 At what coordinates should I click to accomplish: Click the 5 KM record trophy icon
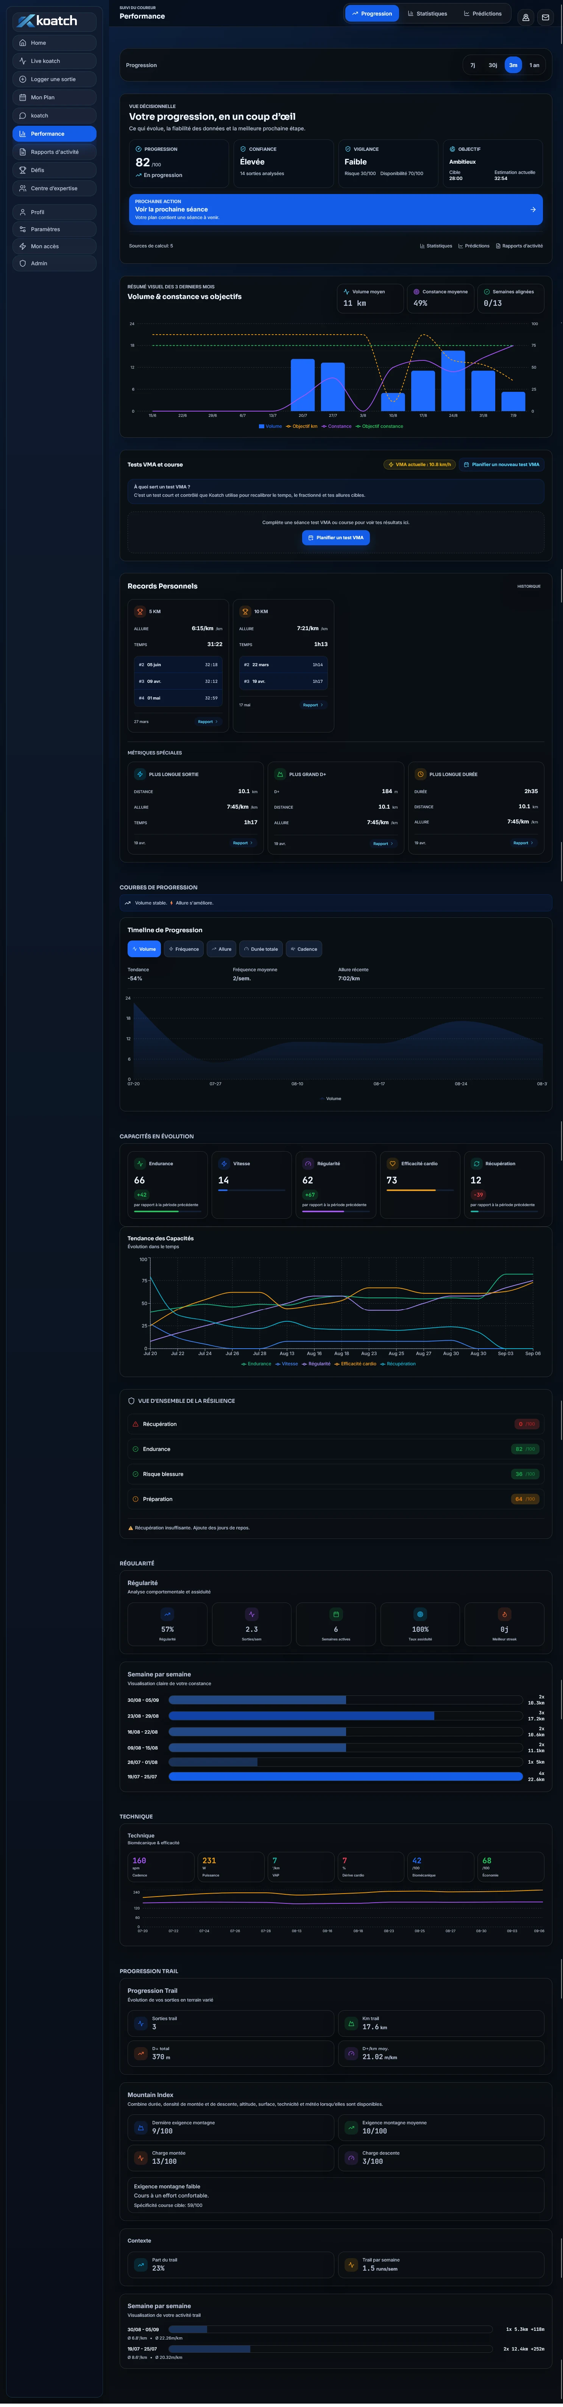pyautogui.click(x=140, y=611)
